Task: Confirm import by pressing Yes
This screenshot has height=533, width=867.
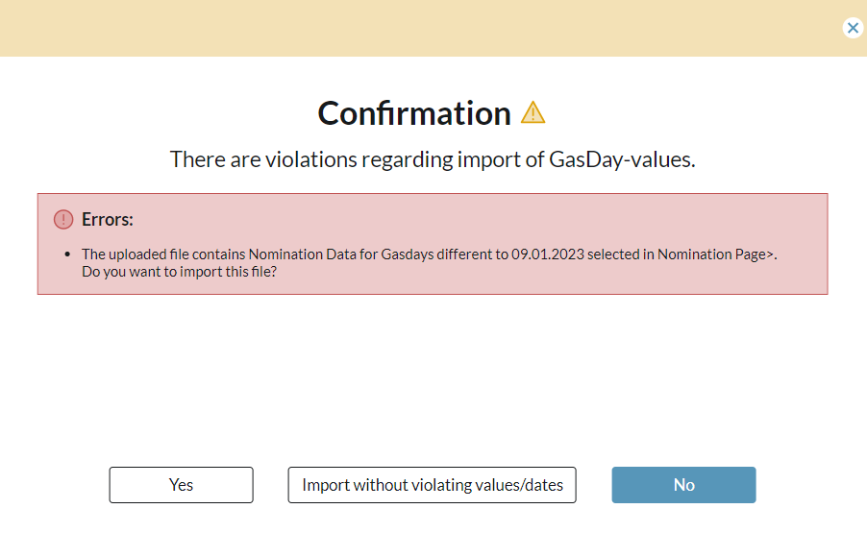Action: [181, 485]
